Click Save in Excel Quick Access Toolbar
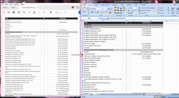 tap(88, 2)
